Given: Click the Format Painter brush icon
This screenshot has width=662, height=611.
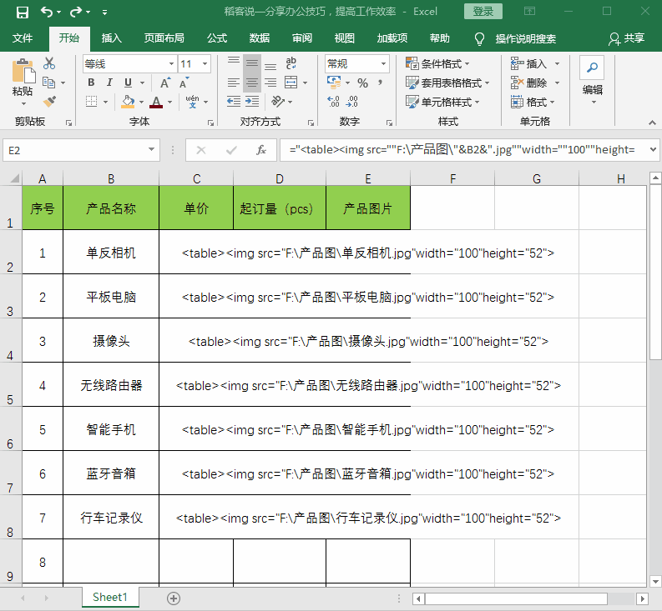Looking at the screenshot, I should pyautogui.click(x=49, y=102).
